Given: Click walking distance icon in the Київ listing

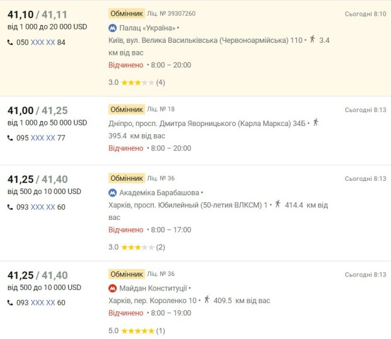Looking at the screenshot, I should 312,40.
